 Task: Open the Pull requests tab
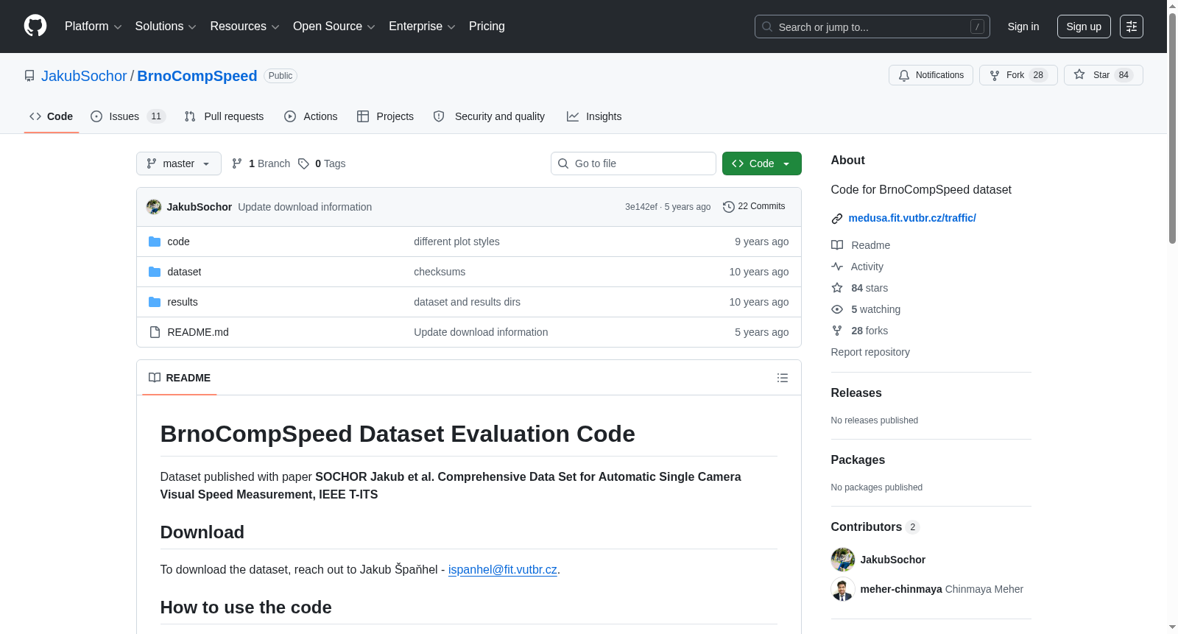pos(224,116)
